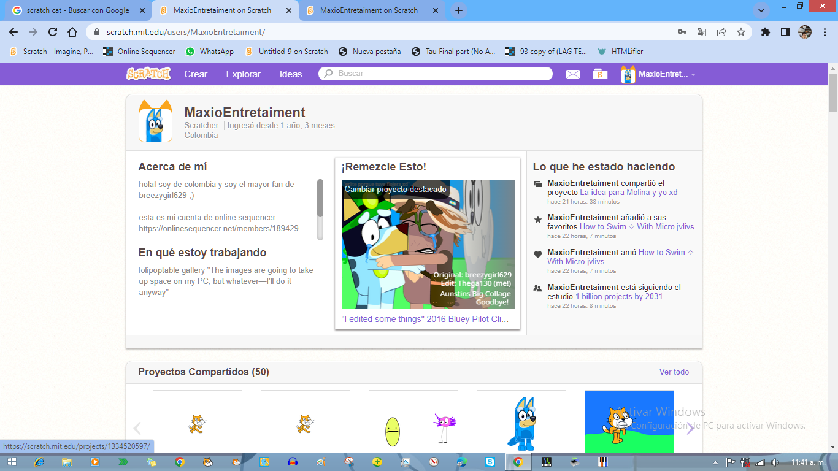
Task: Open the MaxioEntret... account dropdown
Action: pyautogui.click(x=658, y=74)
